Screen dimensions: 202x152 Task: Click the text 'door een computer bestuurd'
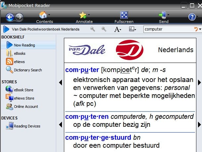click(116, 146)
